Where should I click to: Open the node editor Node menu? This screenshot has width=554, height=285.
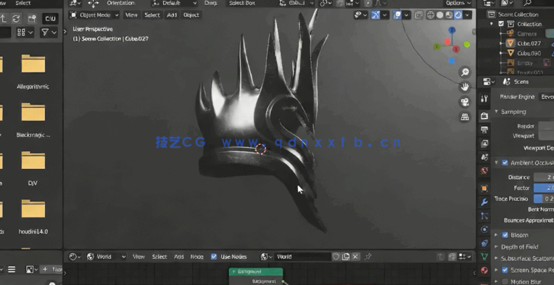(x=197, y=257)
